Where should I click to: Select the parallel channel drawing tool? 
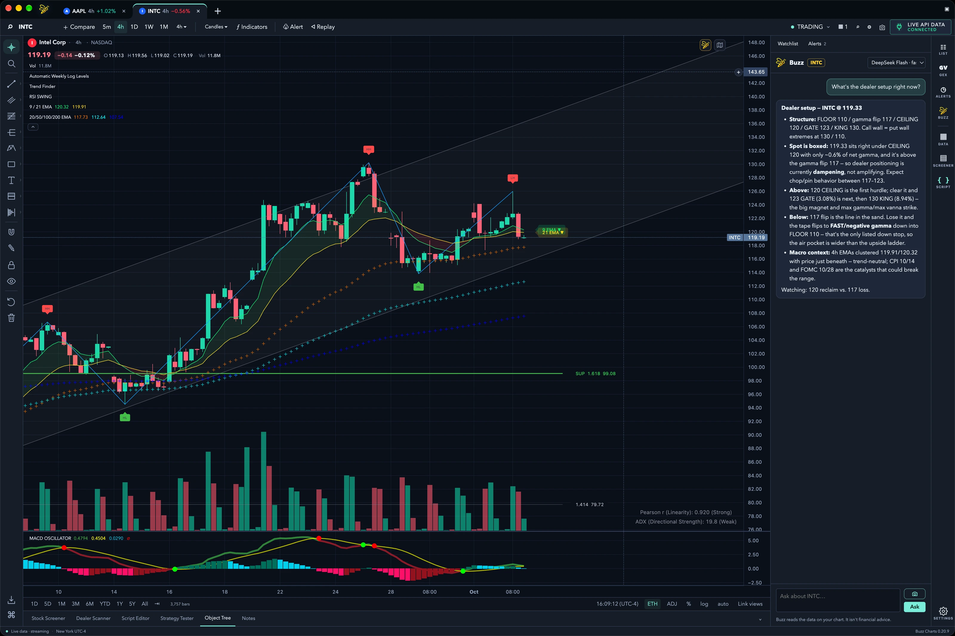coord(11,100)
